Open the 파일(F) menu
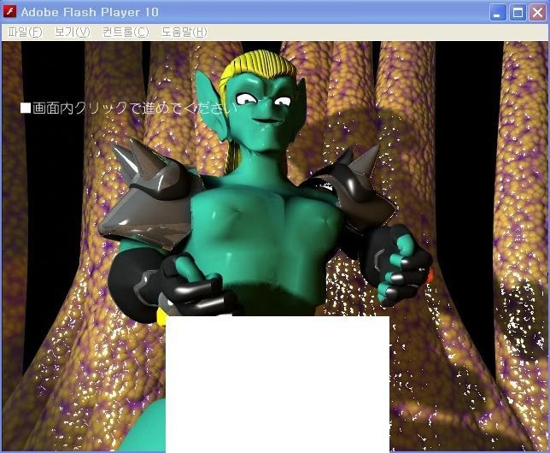 (25, 32)
